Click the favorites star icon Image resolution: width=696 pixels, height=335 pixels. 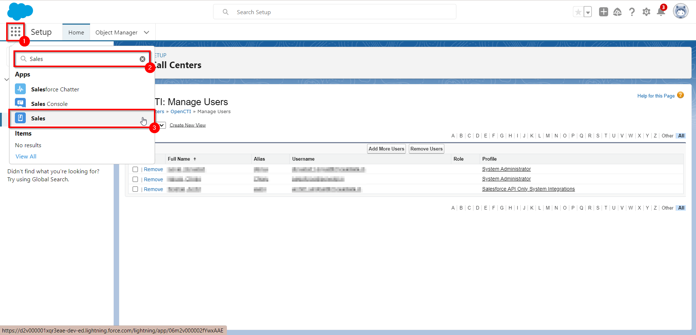pyautogui.click(x=578, y=12)
